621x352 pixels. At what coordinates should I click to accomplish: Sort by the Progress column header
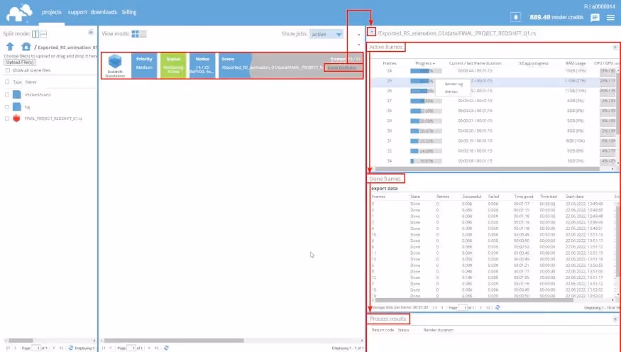point(425,63)
